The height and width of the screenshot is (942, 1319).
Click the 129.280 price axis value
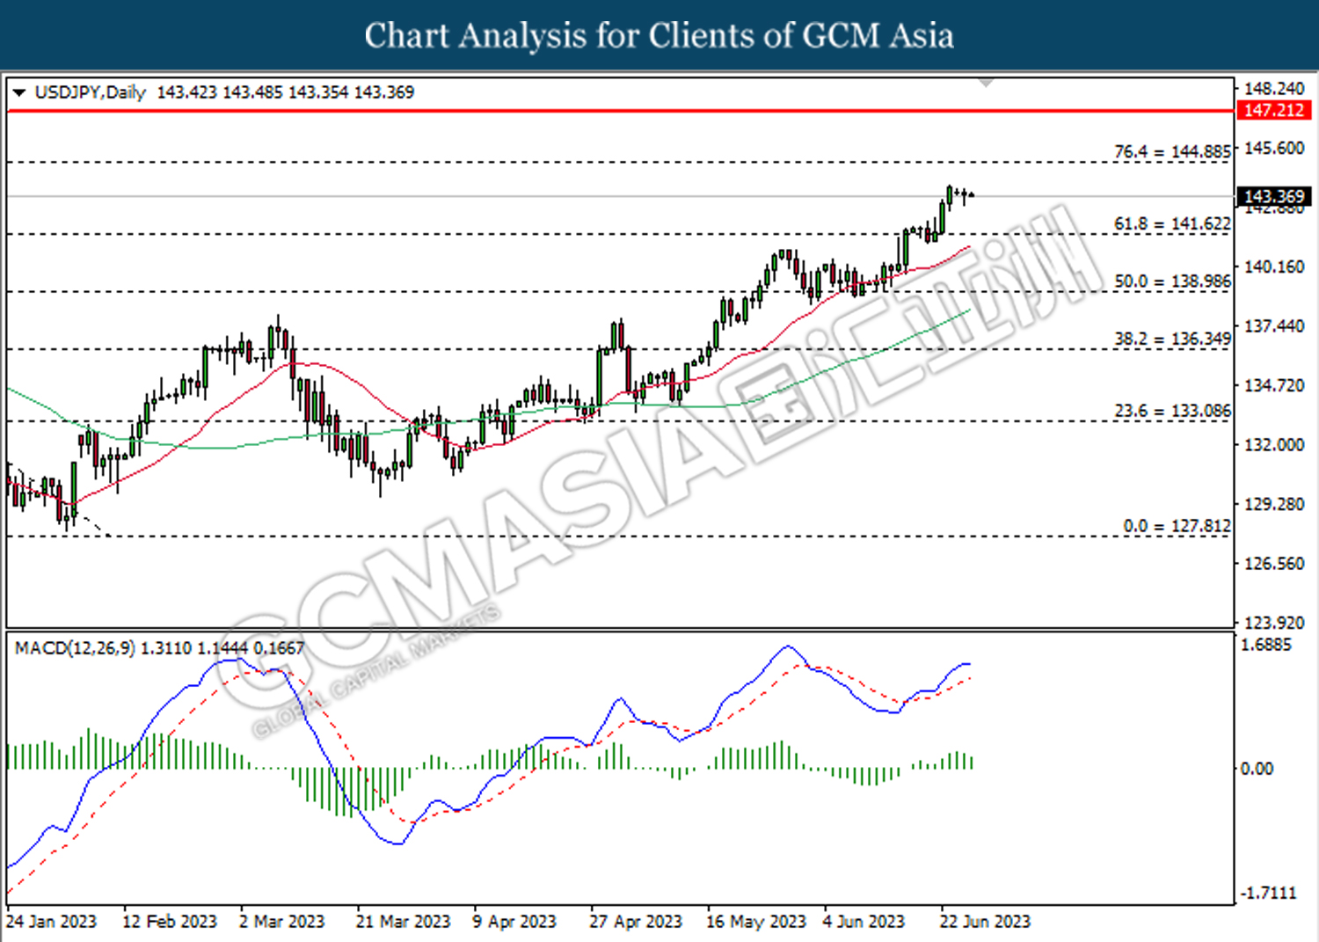tap(1274, 504)
